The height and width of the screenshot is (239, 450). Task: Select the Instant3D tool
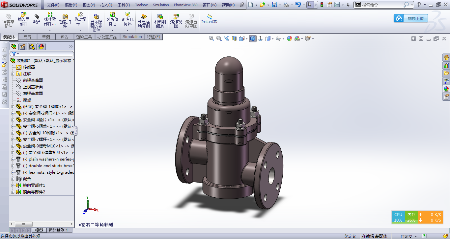(209, 19)
